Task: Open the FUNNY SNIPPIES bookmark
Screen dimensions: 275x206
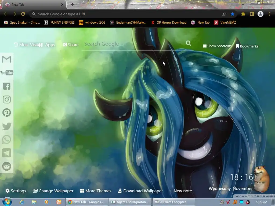Action: tap(59, 23)
